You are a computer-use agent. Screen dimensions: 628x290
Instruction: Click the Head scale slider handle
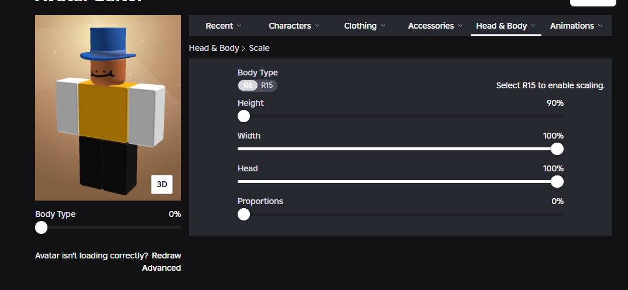click(x=557, y=182)
